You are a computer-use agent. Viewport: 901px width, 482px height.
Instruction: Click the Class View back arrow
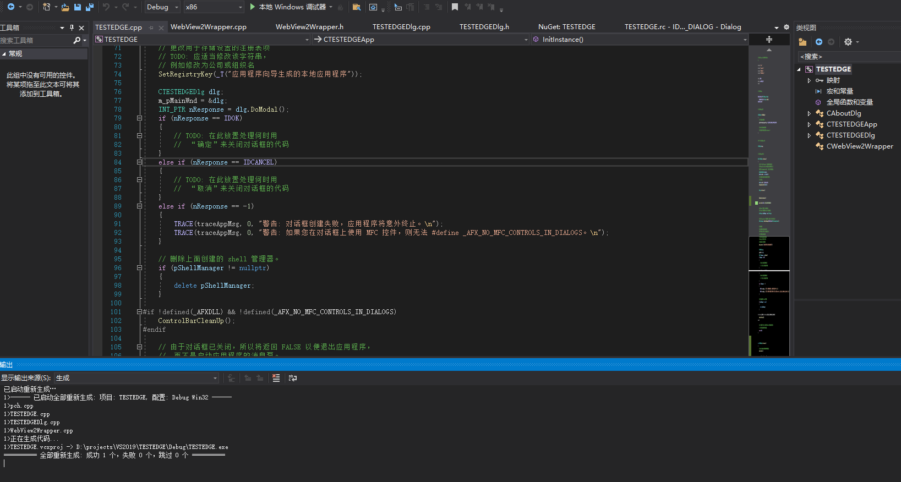819,42
